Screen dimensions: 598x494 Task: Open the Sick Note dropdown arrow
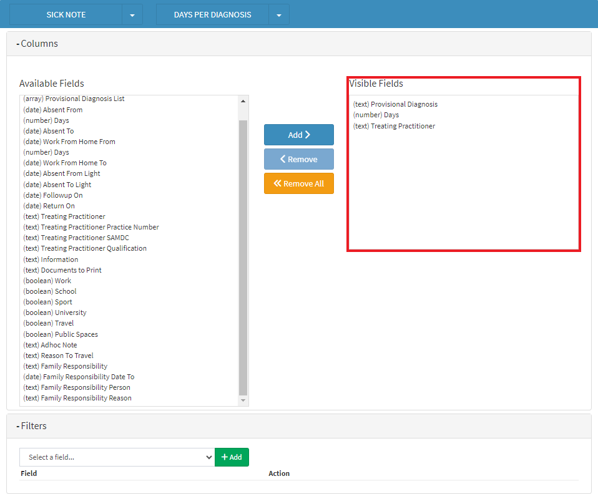point(132,15)
